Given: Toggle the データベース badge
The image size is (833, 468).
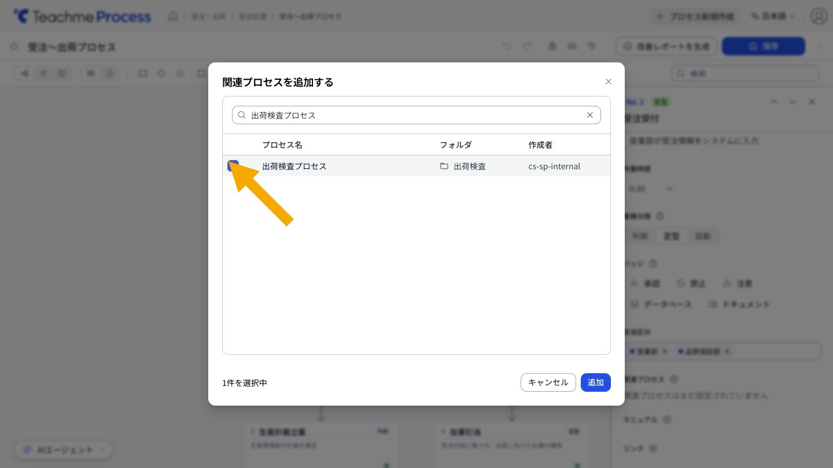Looking at the screenshot, I should click(660, 304).
